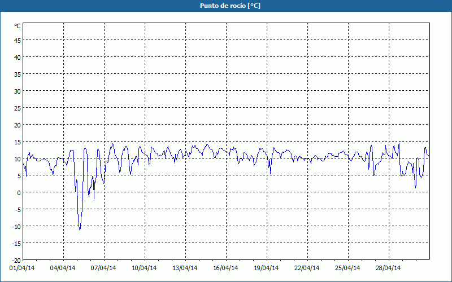The width and height of the screenshot is (452, 282).
Task: Click the date label 19/04/14
Action: (266, 268)
